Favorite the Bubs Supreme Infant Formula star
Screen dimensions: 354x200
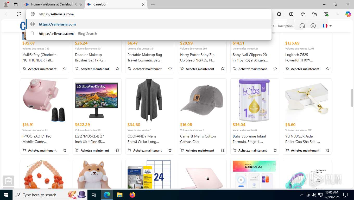pyautogui.click(x=275, y=150)
